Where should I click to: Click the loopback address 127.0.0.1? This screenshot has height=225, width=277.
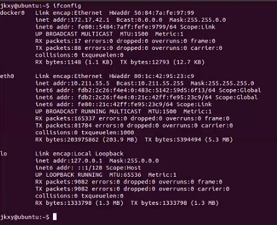[86, 161]
